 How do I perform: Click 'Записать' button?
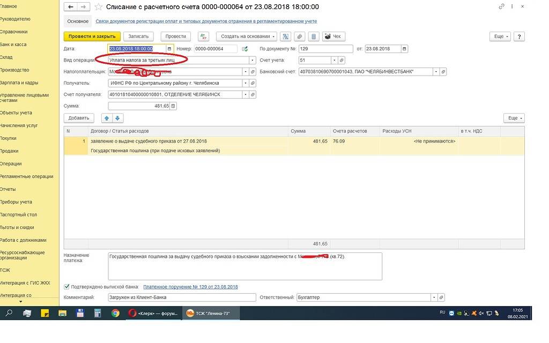[138, 36]
